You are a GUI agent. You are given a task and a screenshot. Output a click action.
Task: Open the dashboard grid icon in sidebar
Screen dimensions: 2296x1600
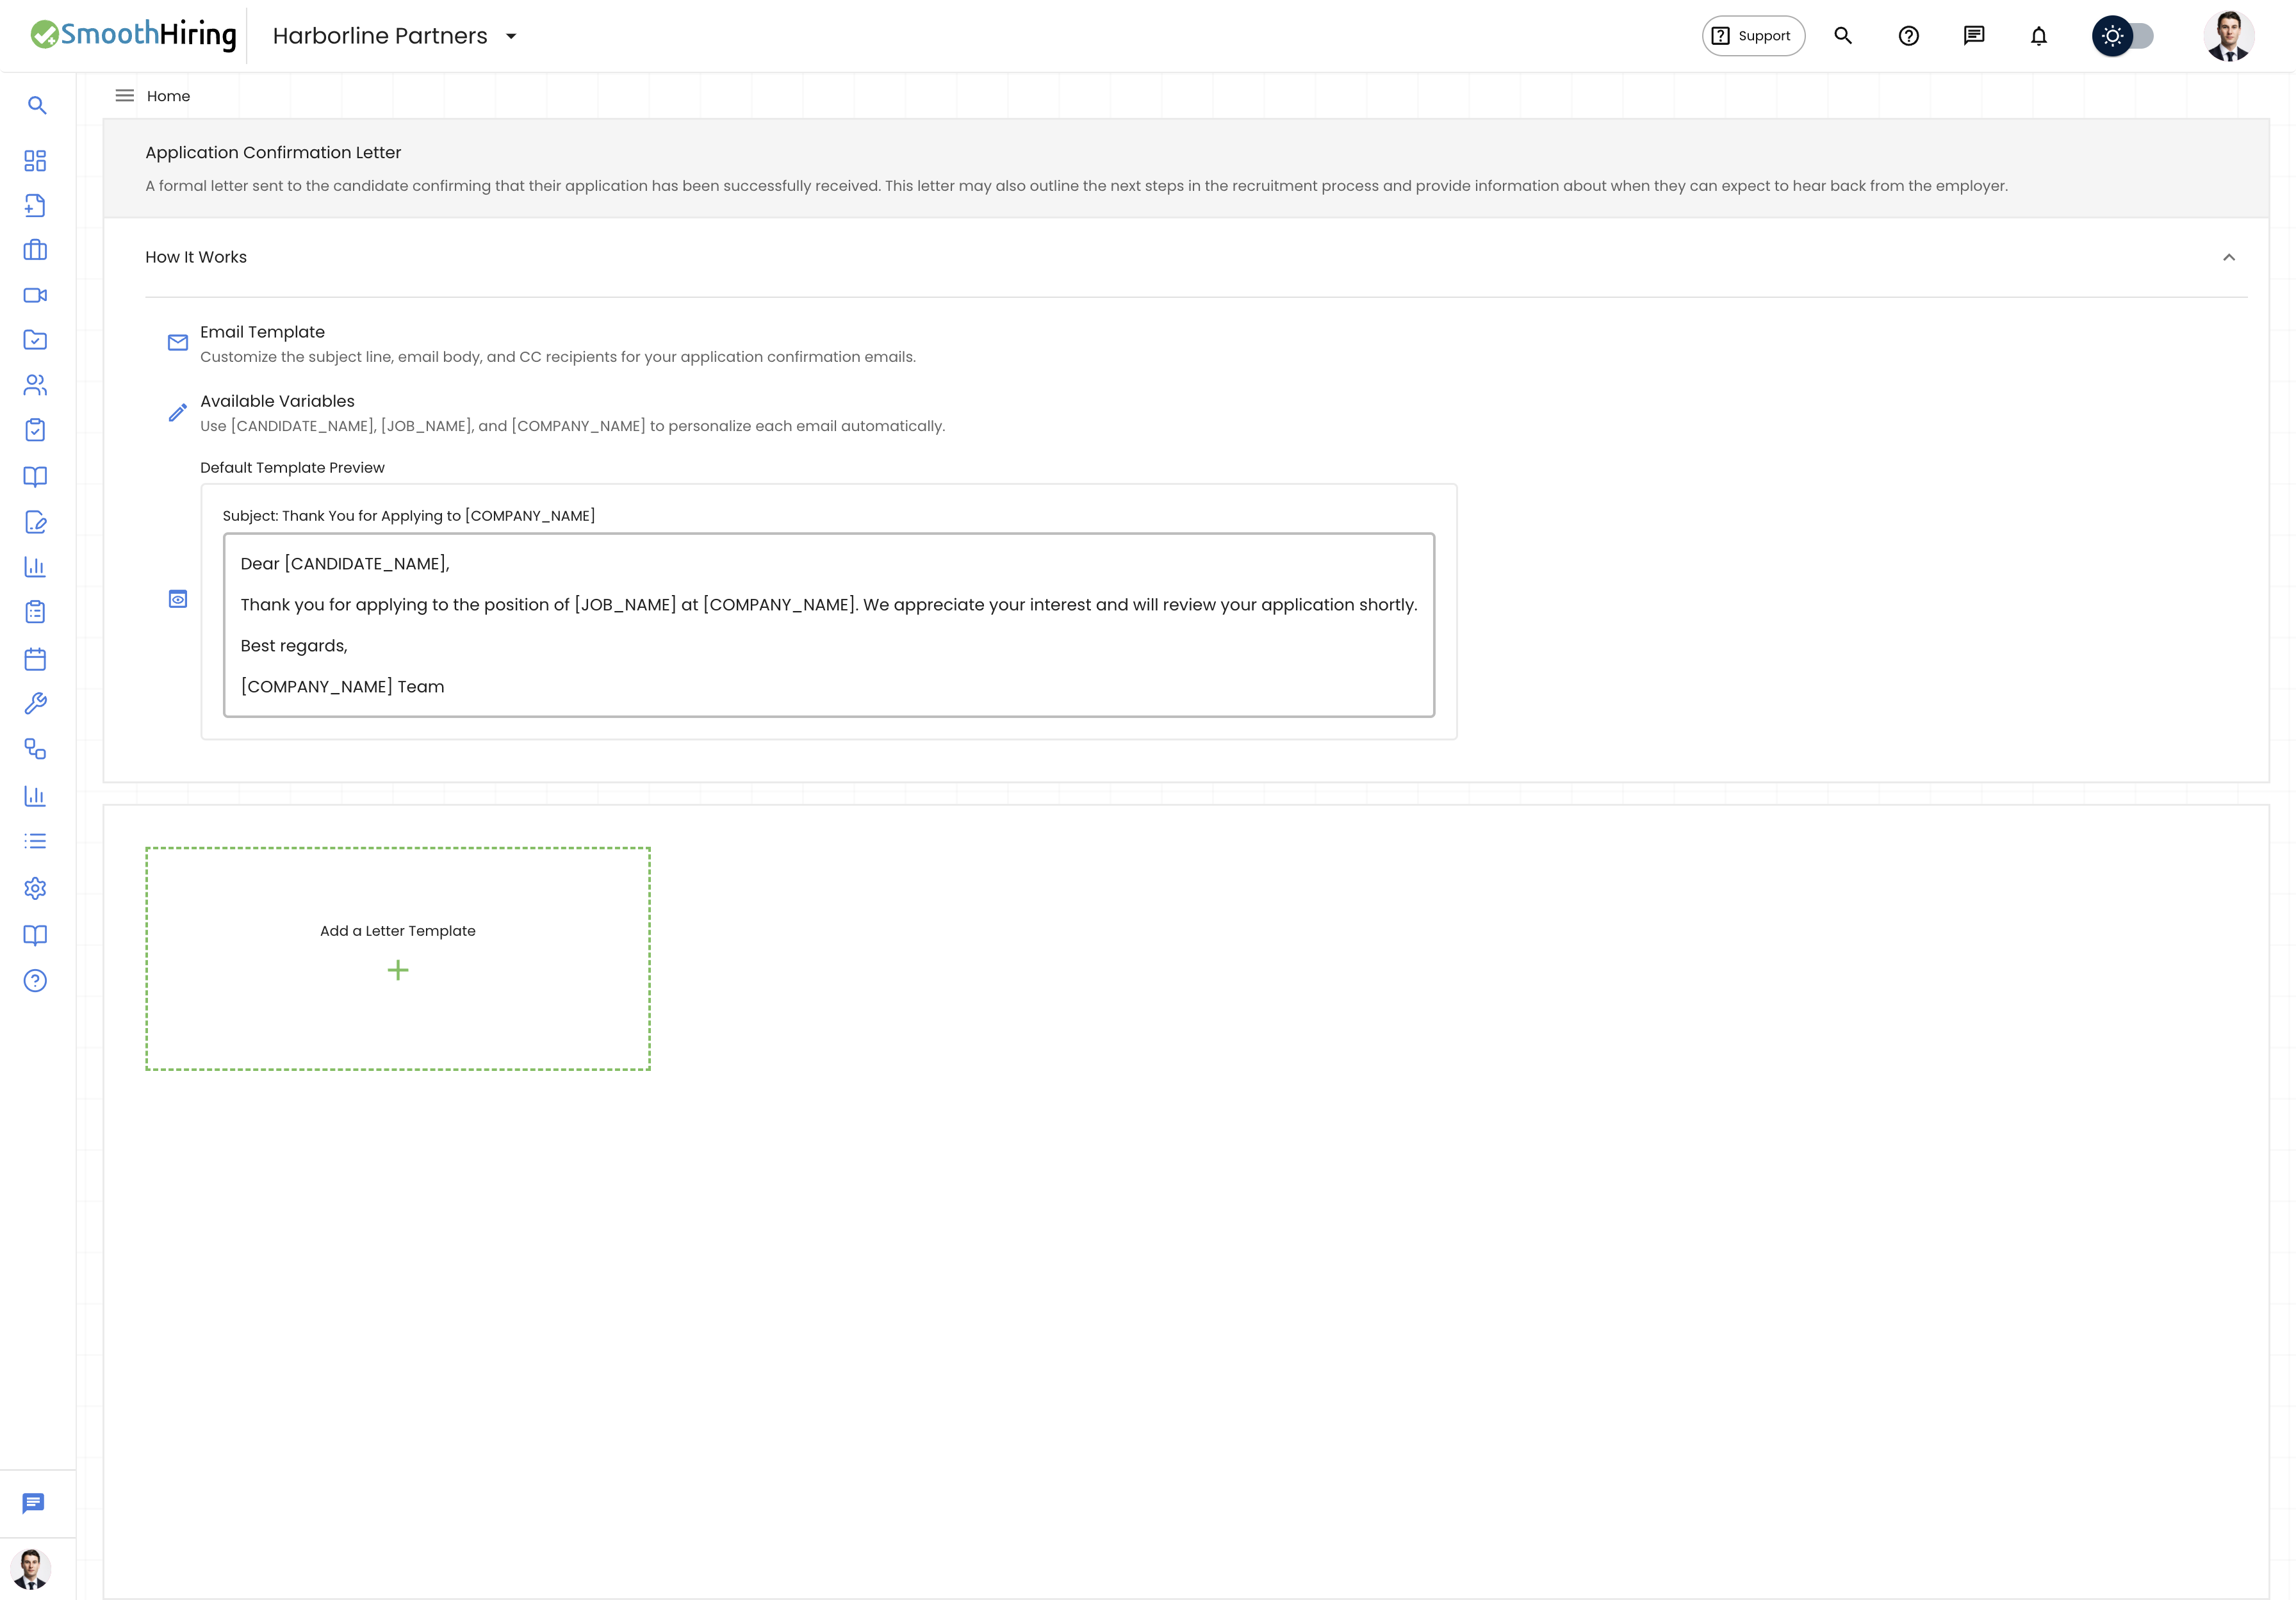tap(35, 161)
